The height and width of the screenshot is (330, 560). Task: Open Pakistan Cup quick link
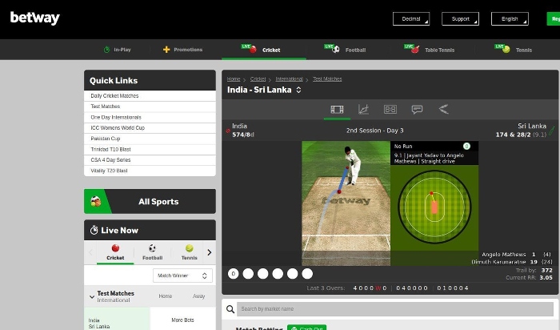150,139
